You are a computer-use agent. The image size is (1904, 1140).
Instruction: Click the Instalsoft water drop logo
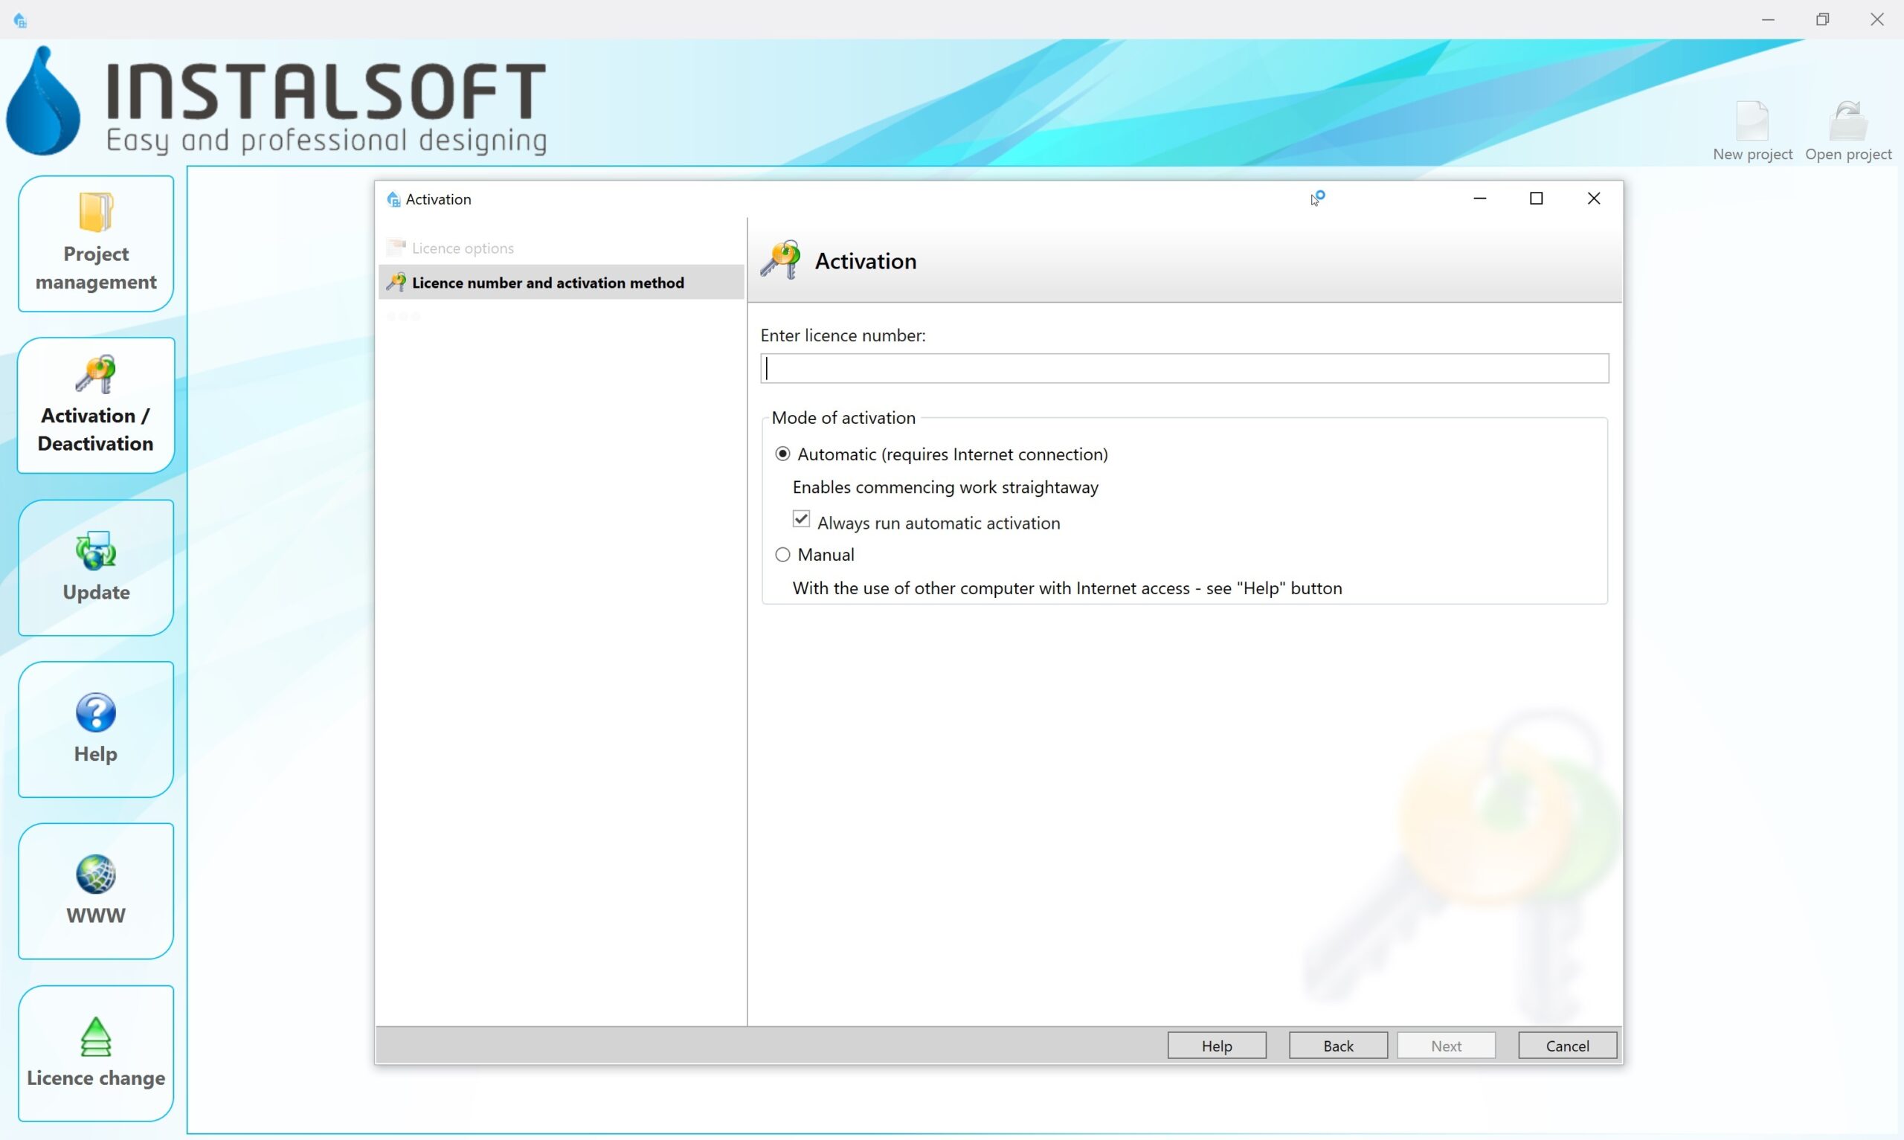point(43,100)
